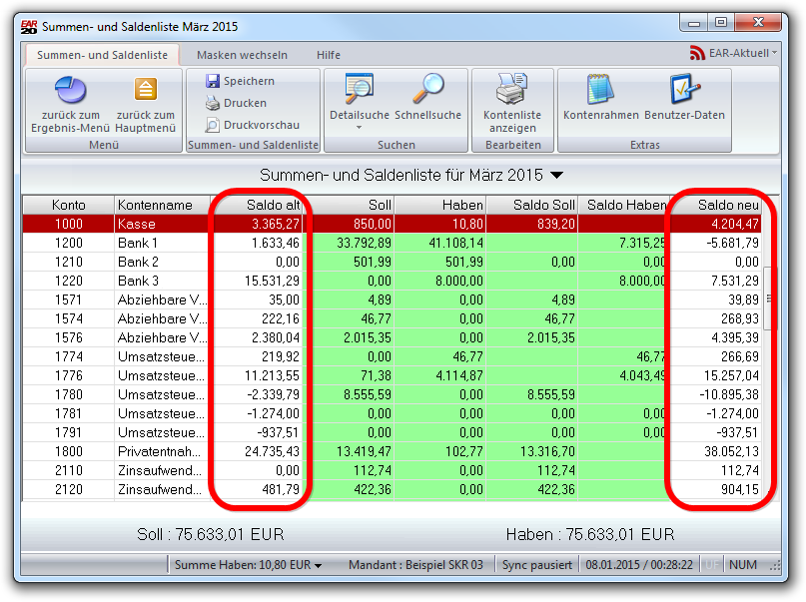Switch to Masken wechseln tab
The image size is (806, 602).
[x=242, y=55]
